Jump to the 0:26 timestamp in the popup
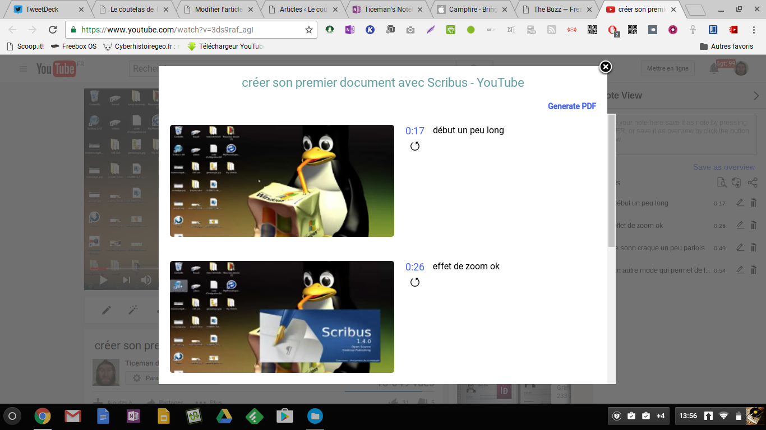Image resolution: width=766 pixels, height=430 pixels. tap(415, 267)
